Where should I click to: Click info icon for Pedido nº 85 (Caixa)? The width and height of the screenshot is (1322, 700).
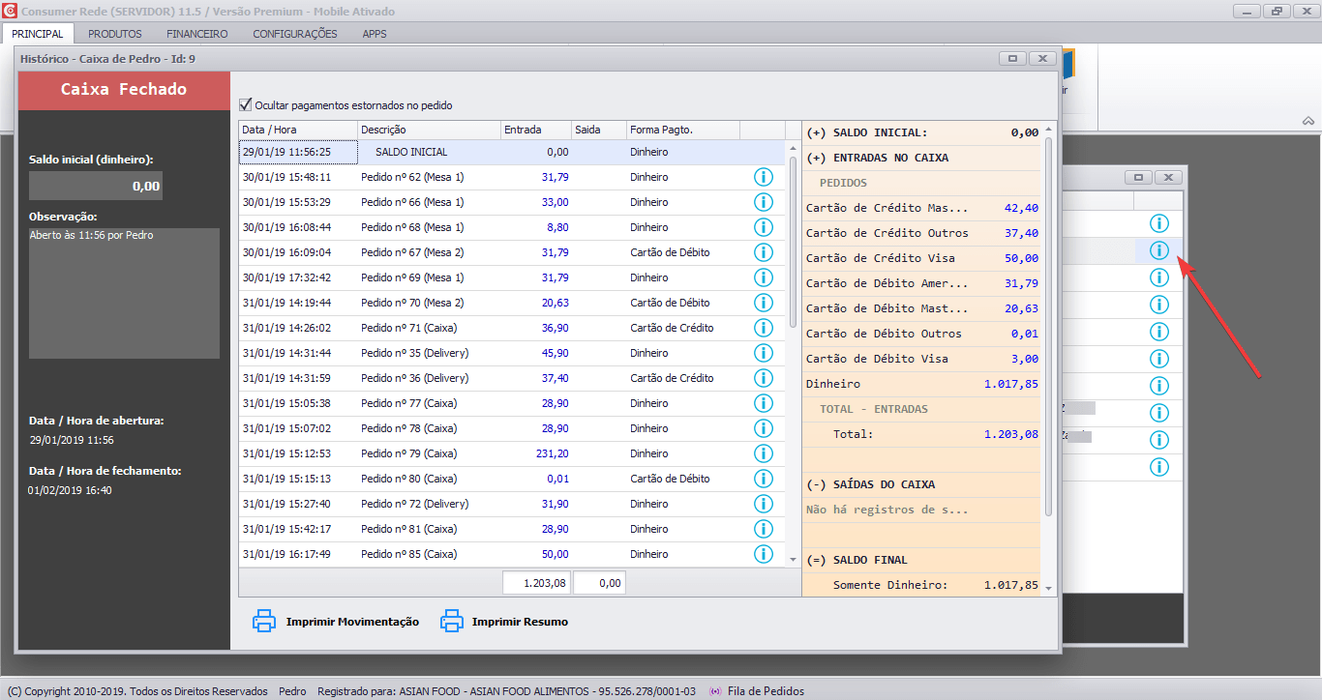tap(763, 554)
